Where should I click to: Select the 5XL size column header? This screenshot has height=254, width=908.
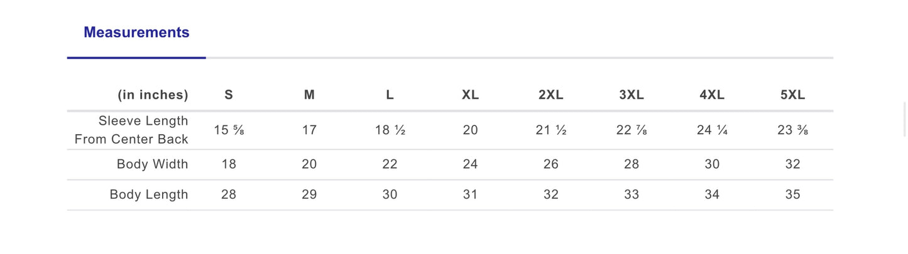[x=792, y=95]
